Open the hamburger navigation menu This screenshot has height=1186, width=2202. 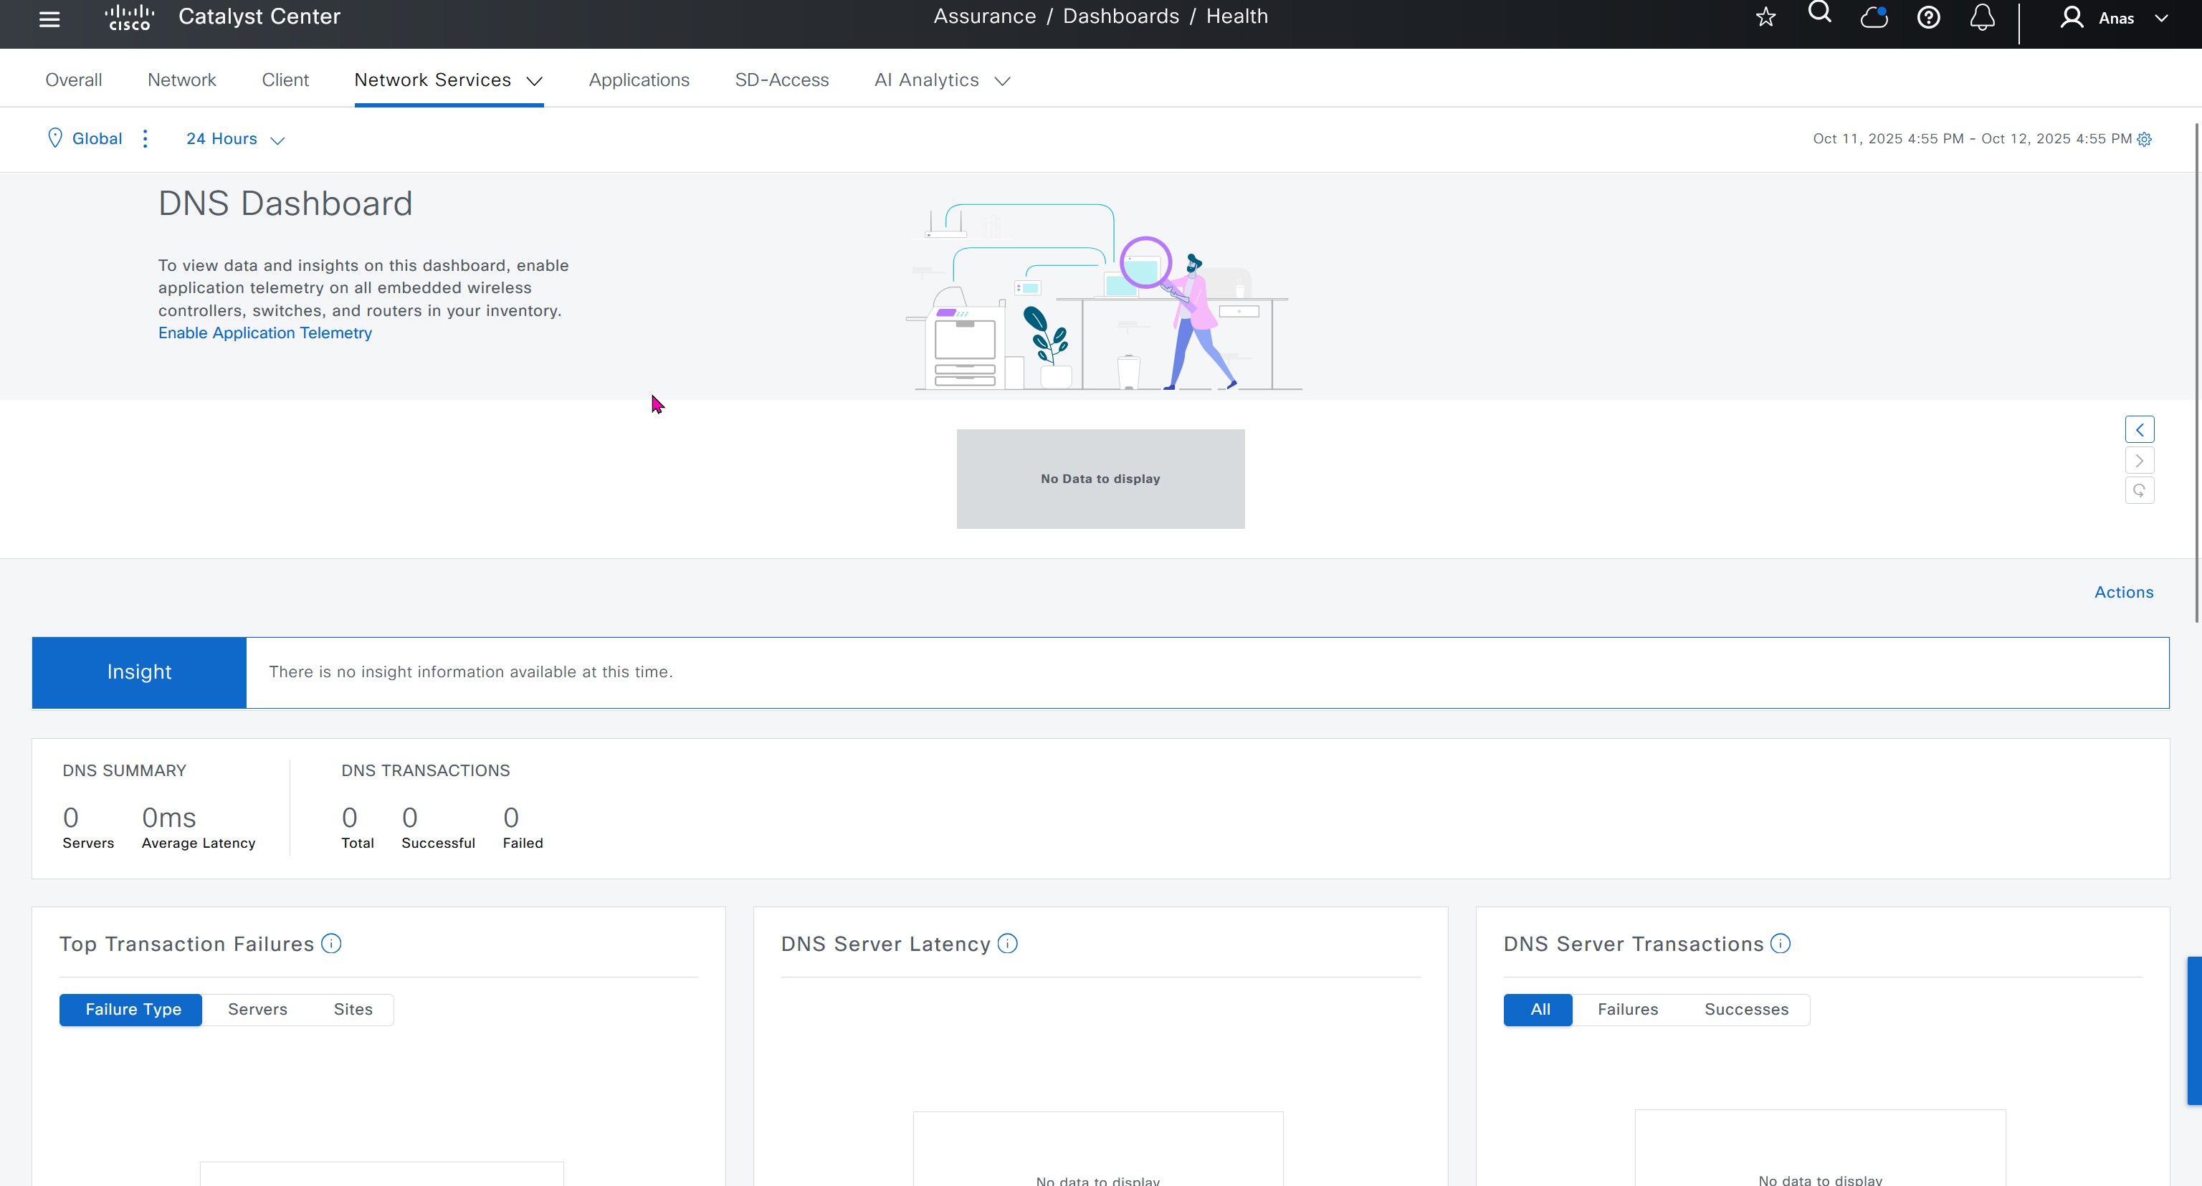click(x=49, y=19)
